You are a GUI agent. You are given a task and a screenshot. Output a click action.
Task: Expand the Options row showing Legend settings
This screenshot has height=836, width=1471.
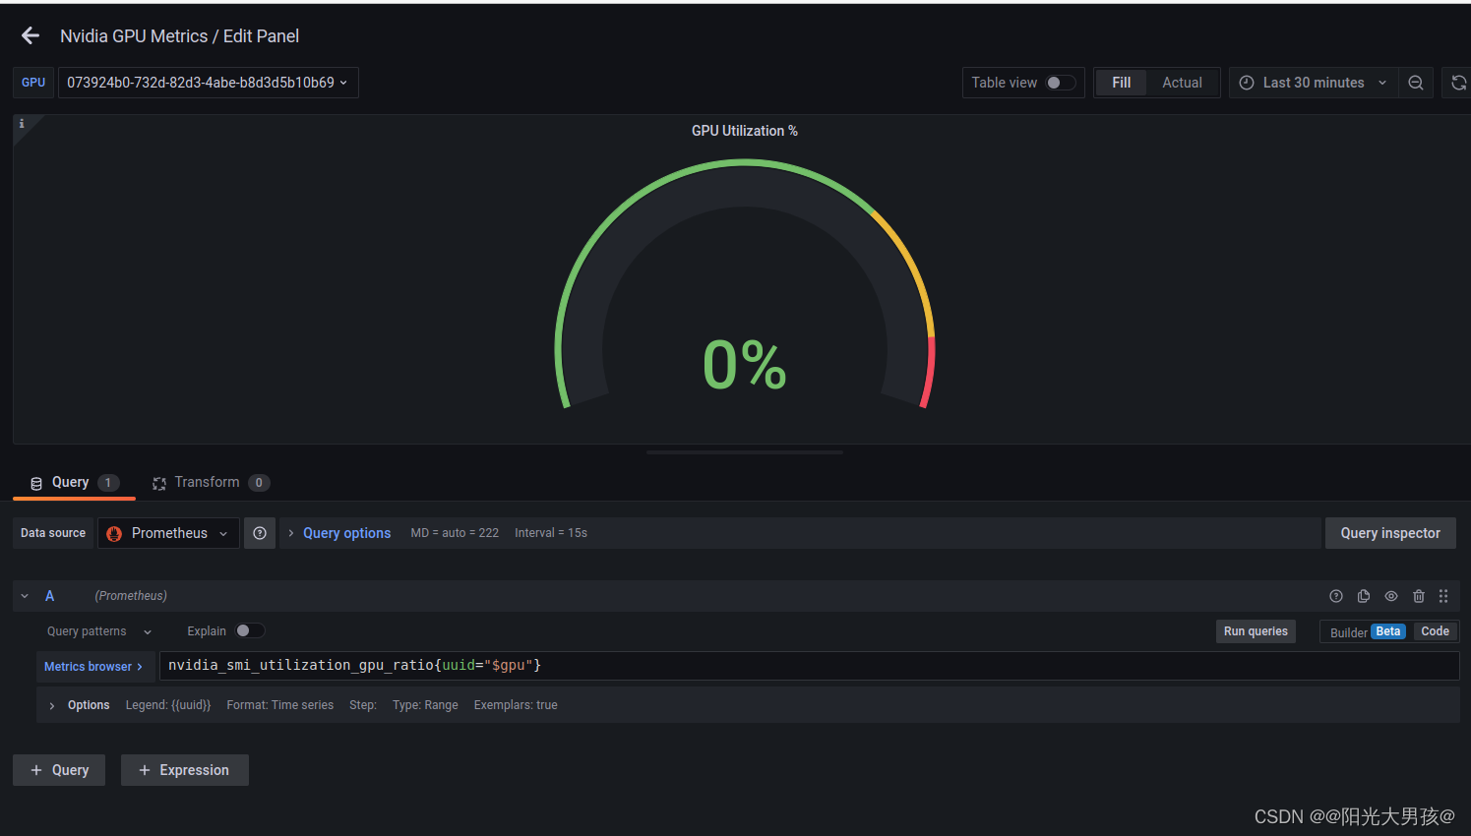point(88,704)
